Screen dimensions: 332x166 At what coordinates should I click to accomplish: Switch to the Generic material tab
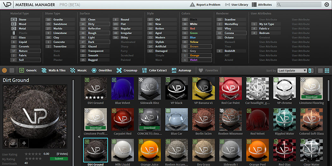[x=28, y=70]
